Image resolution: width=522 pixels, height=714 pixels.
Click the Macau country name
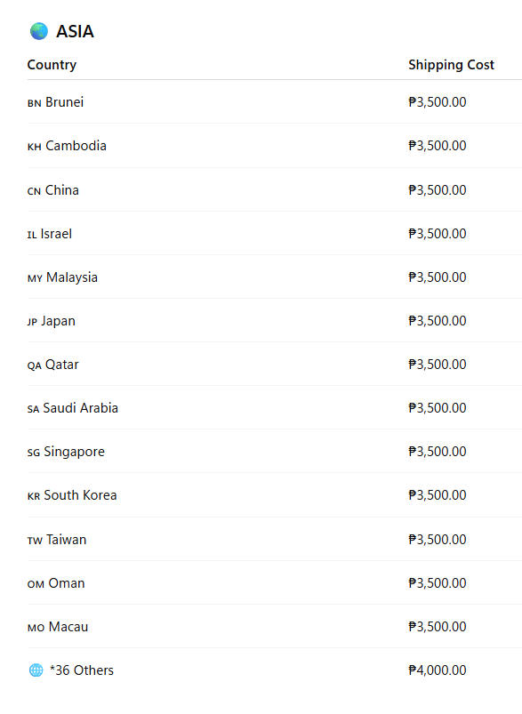68,627
